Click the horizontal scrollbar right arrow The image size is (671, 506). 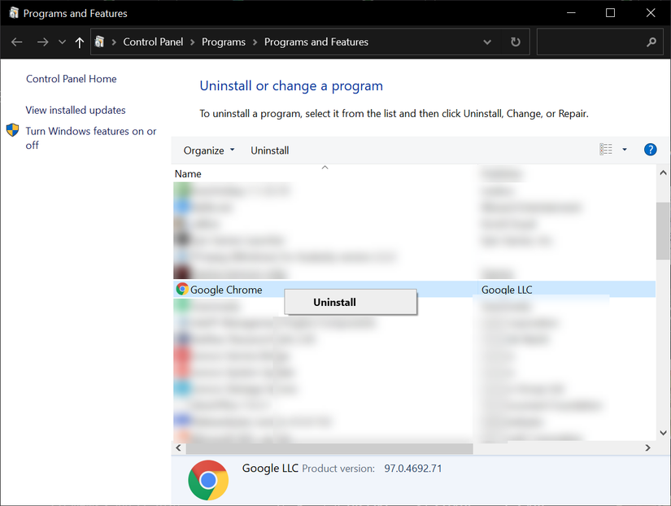(x=648, y=447)
